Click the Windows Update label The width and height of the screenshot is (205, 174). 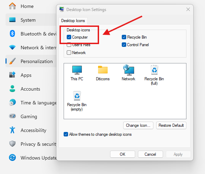39,158
